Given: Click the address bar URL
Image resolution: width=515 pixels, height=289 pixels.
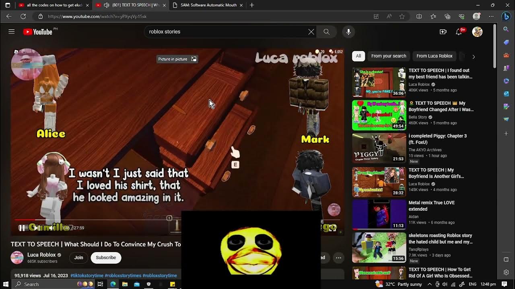Looking at the screenshot, I should coord(97,16).
